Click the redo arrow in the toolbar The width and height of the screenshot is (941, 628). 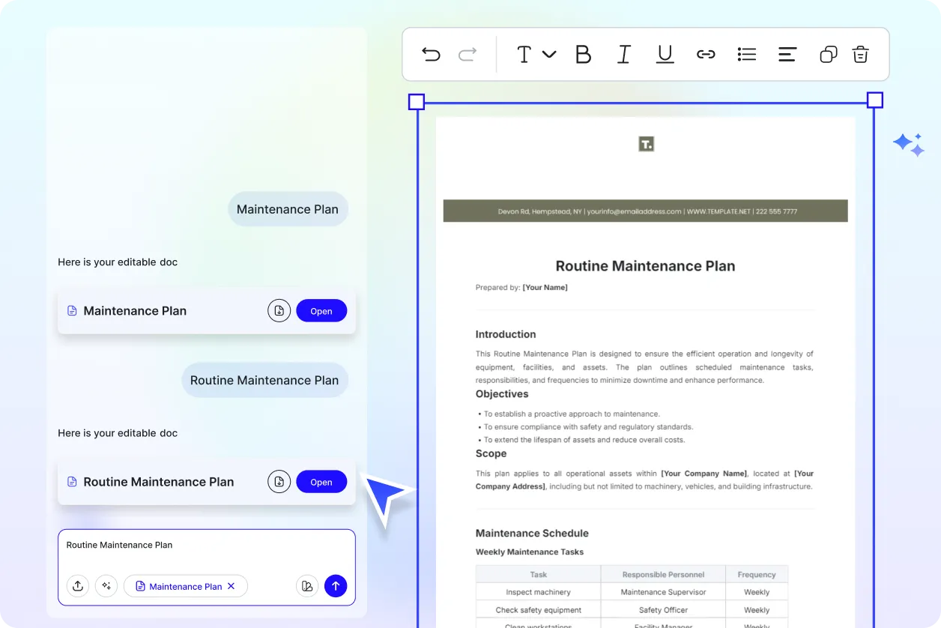(x=468, y=54)
